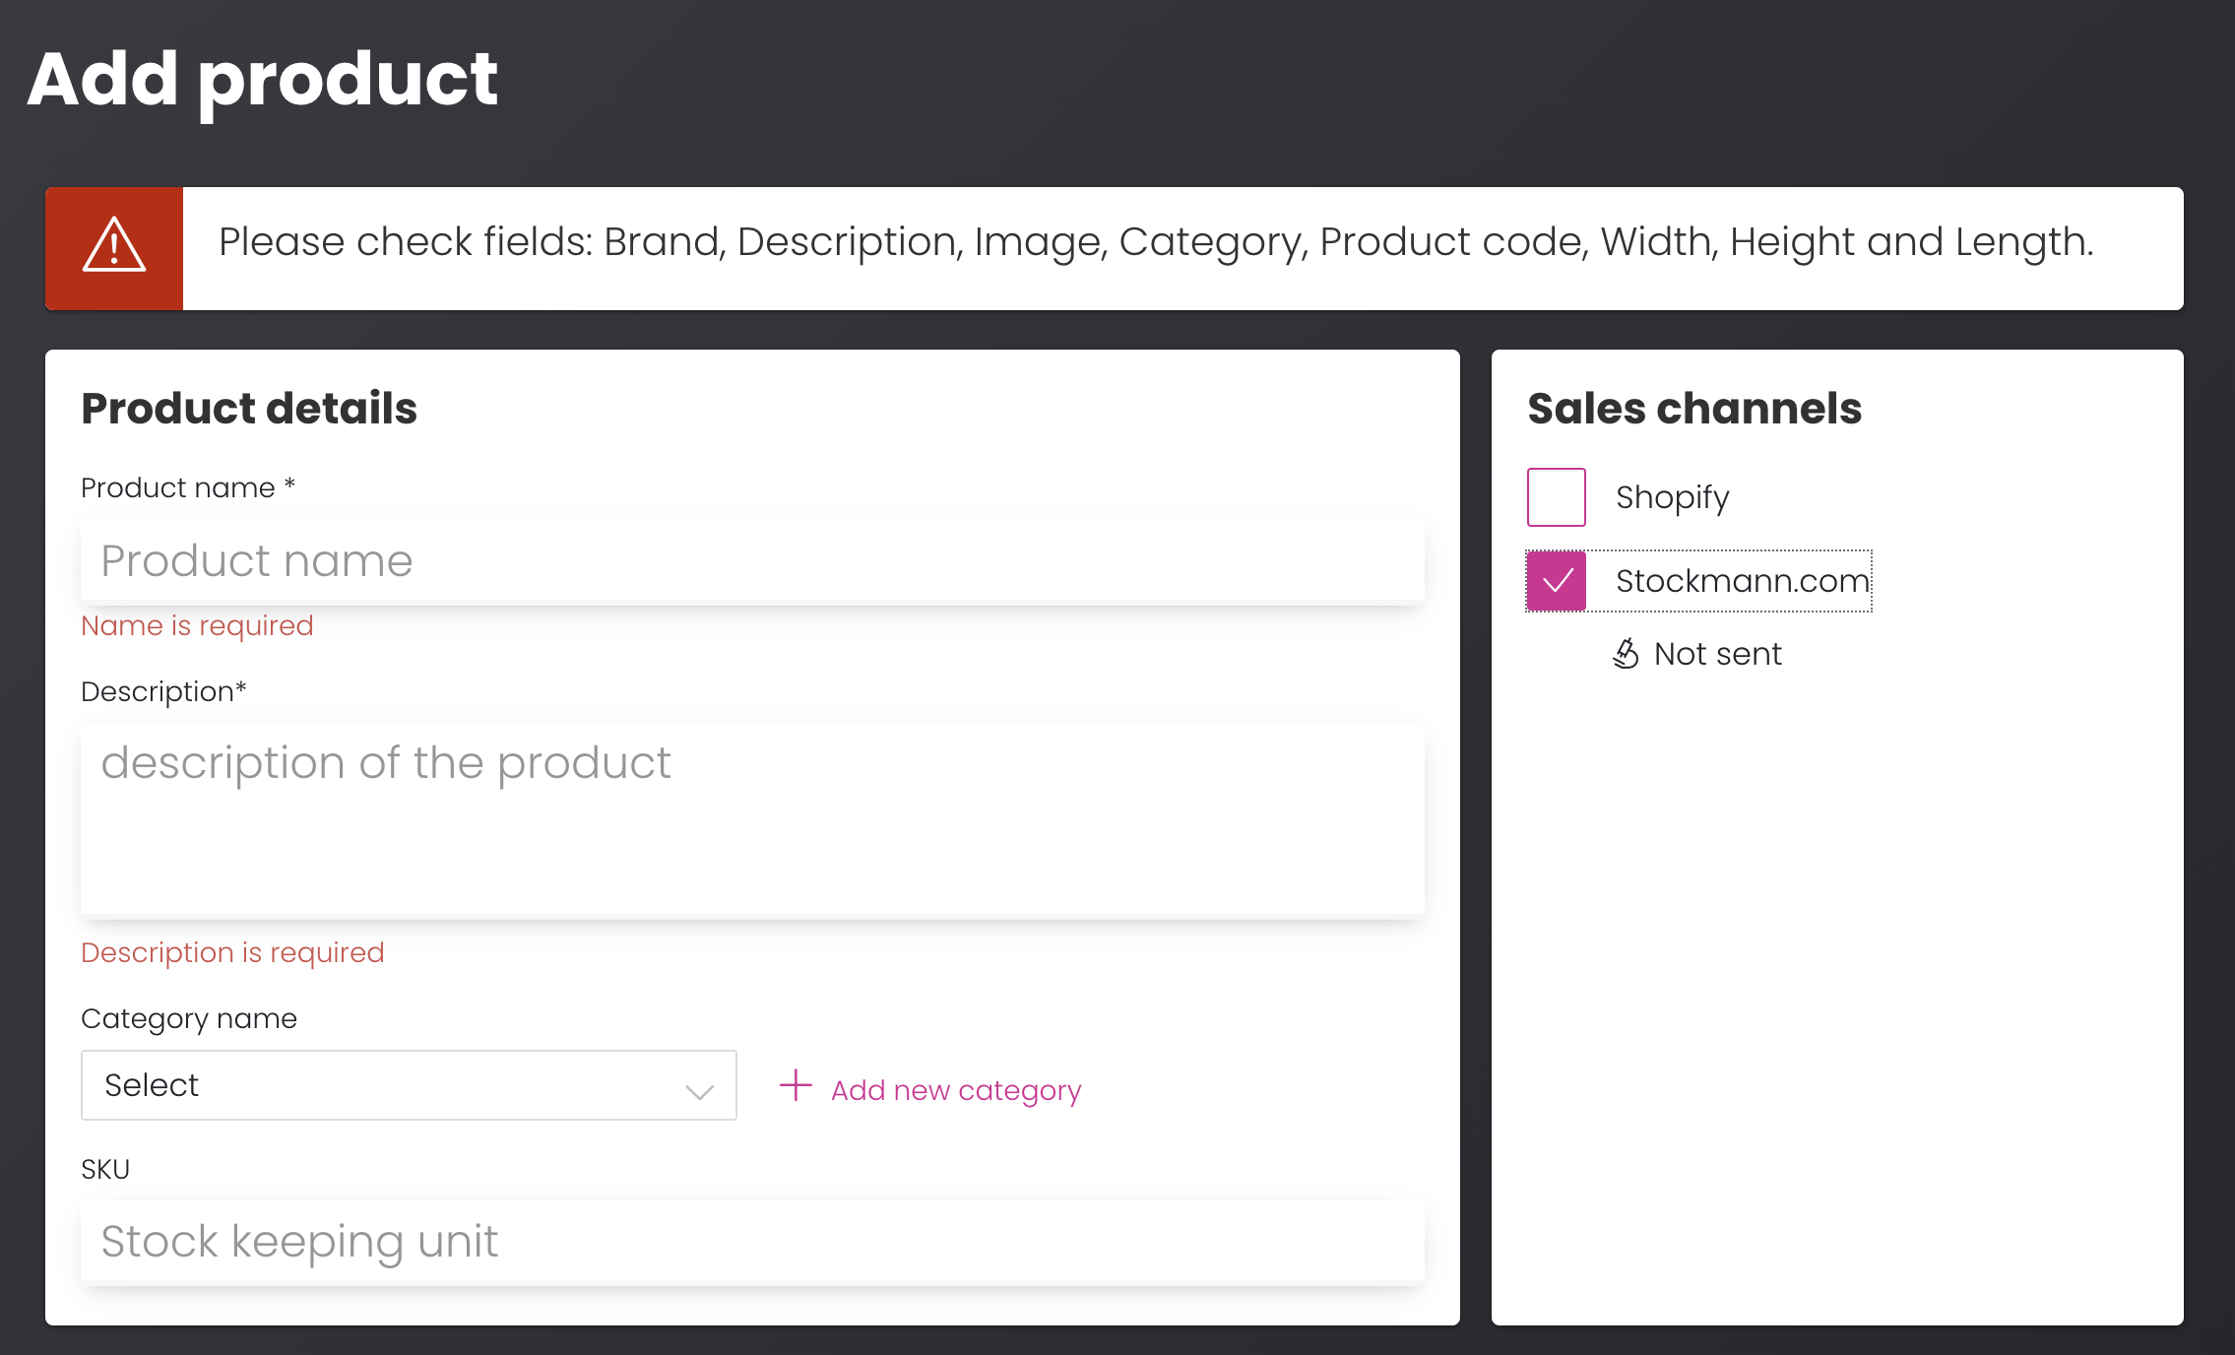Click the 'Not sent' status text

point(1718,654)
